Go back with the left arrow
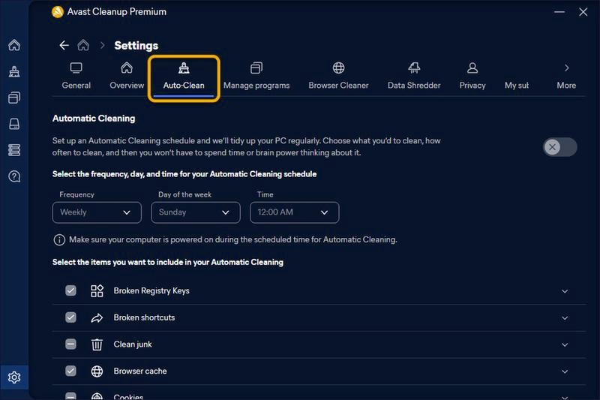 coord(64,46)
